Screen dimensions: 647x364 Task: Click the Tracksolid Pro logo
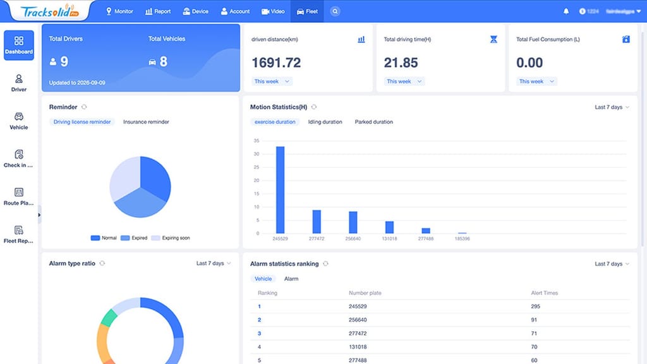49,11
